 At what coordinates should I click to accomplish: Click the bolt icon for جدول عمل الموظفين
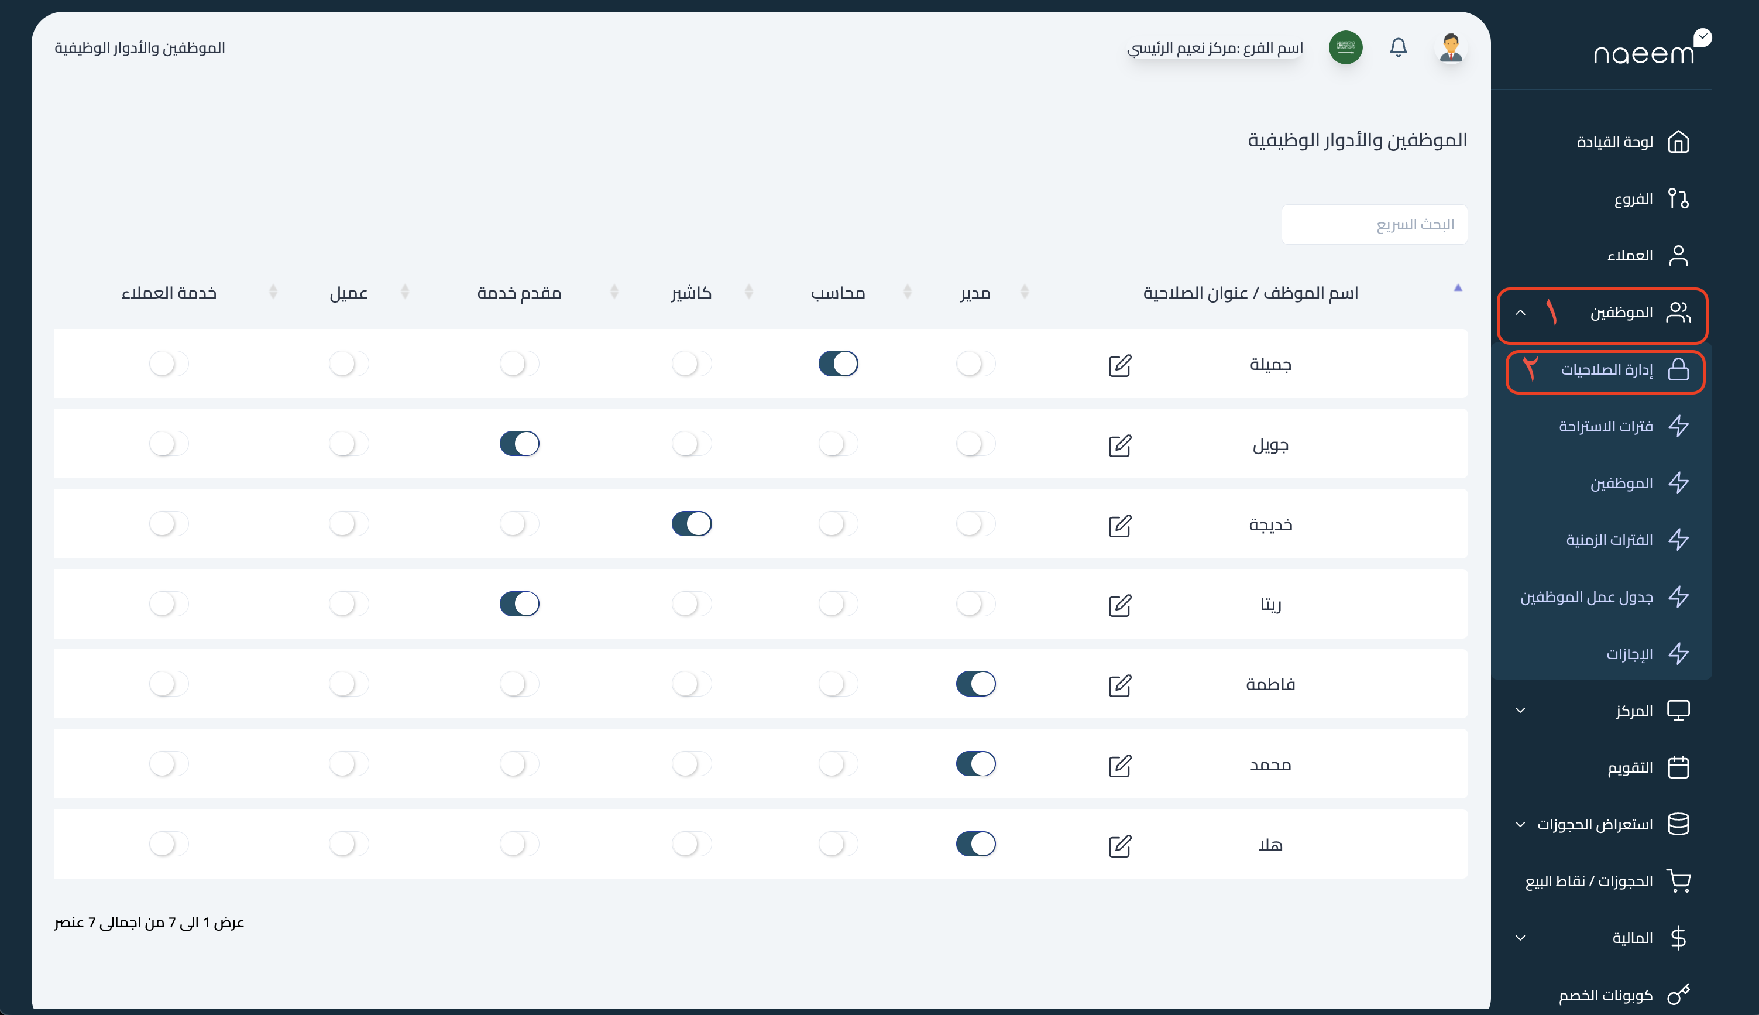click(1678, 596)
